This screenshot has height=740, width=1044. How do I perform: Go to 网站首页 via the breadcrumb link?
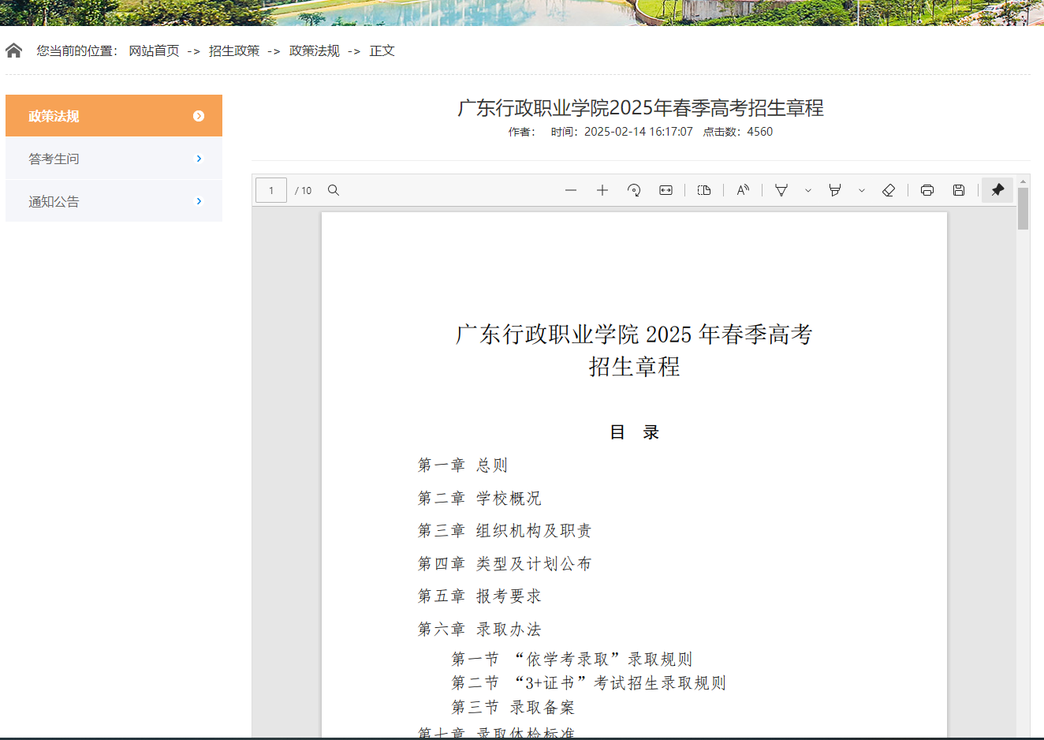pos(155,50)
